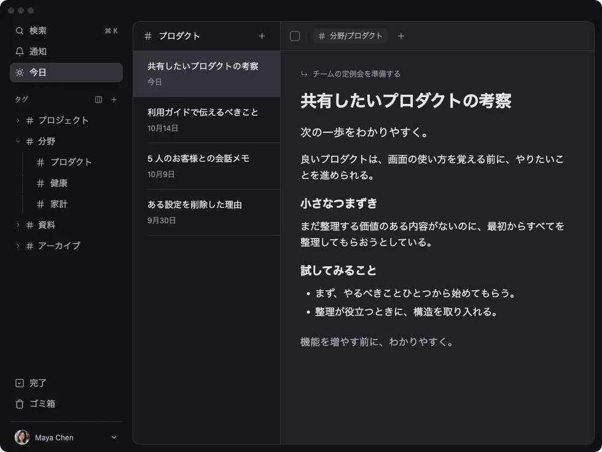Click the checkmark icon beside 完了
This screenshot has width=602, height=452.
tap(20, 383)
